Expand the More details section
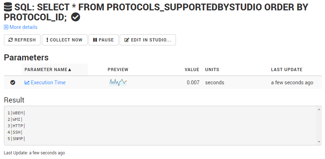 pyautogui.click(x=23, y=27)
